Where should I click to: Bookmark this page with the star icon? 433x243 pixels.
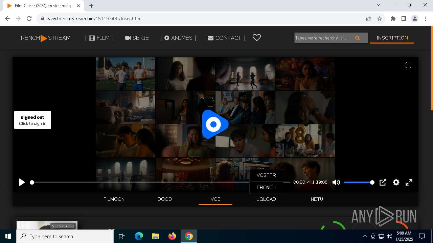click(x=380, y=19)
